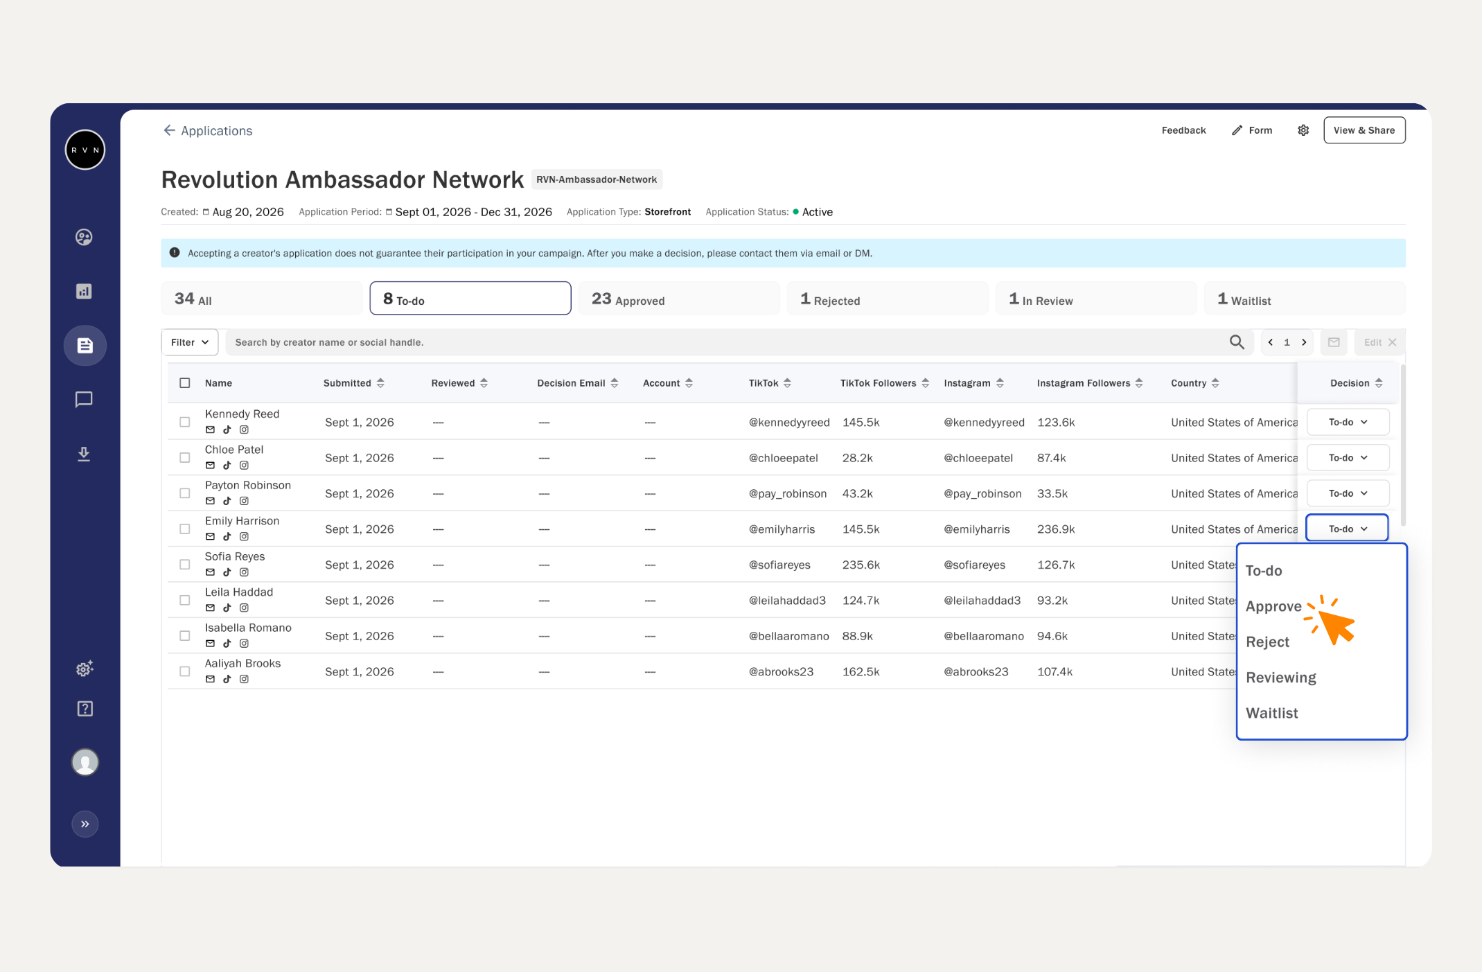This screenshot has width=1482, height=972.
Task: Open the creators community sidebar icon
Action: coord(84,238)
